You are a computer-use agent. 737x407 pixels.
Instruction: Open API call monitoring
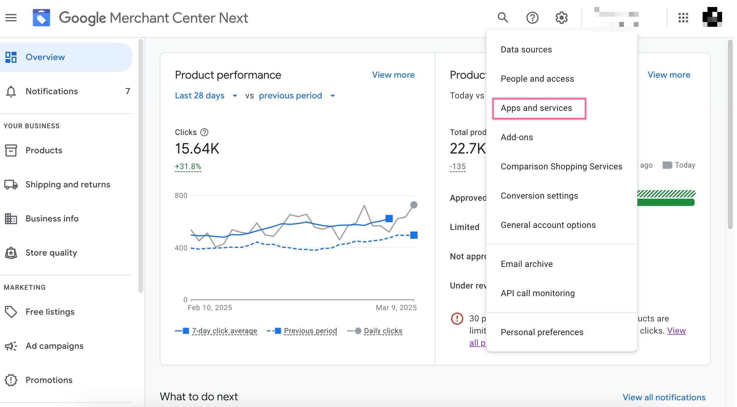tap(562, 293)
